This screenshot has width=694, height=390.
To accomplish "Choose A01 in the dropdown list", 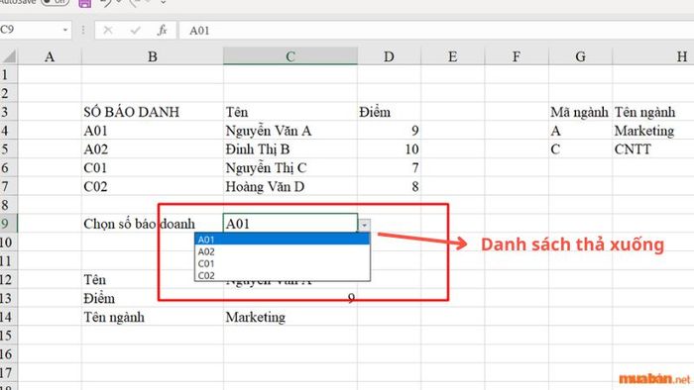I will 283,240.
